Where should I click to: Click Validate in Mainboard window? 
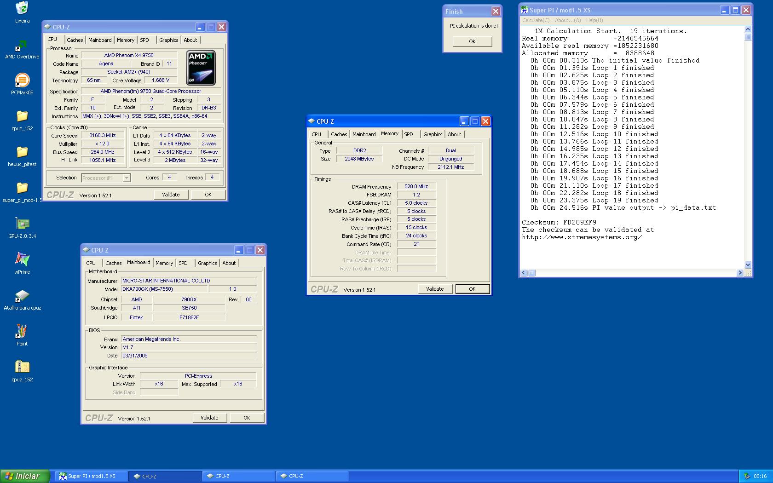209,418
